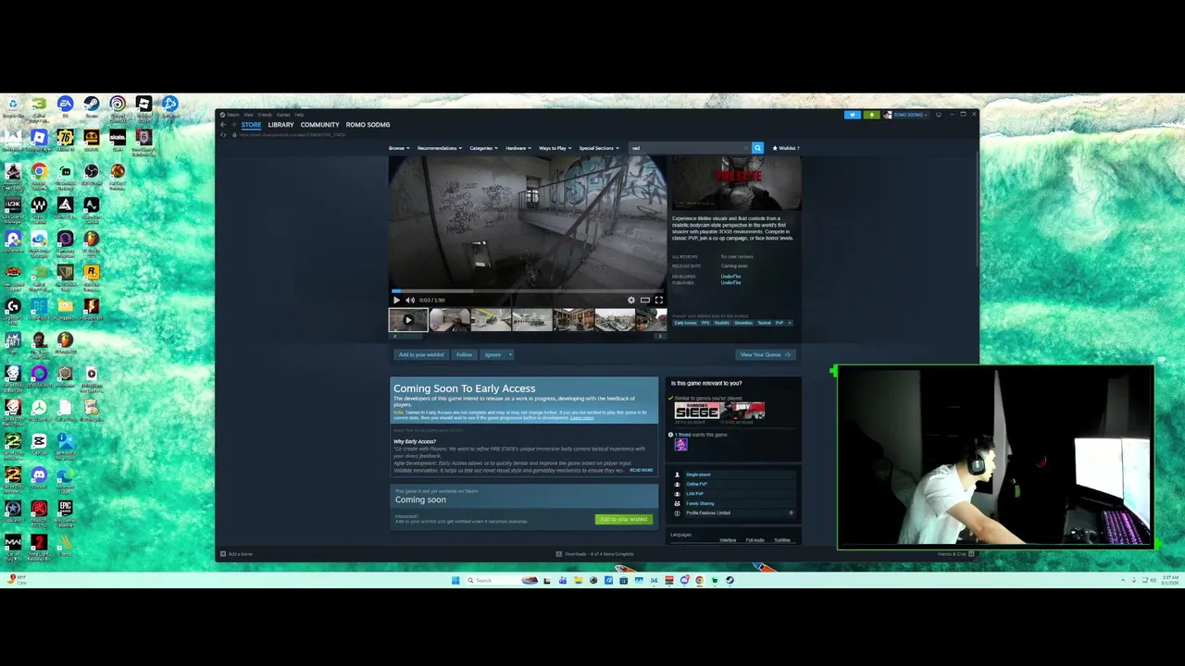Go forward with the Steam forward arrow
Screen dimensions: 1185x666
pyautogui.click(x=233, y=125)
